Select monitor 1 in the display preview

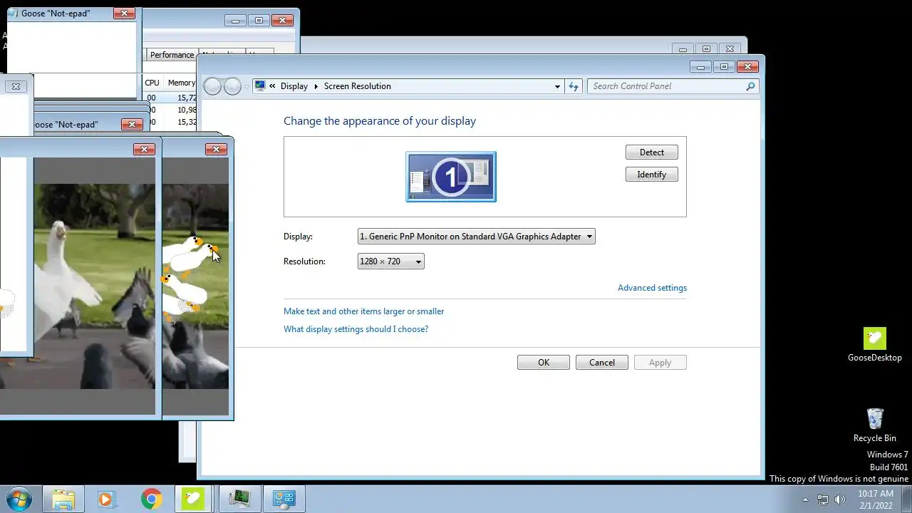pyautogui.click(x=451, y=176)
